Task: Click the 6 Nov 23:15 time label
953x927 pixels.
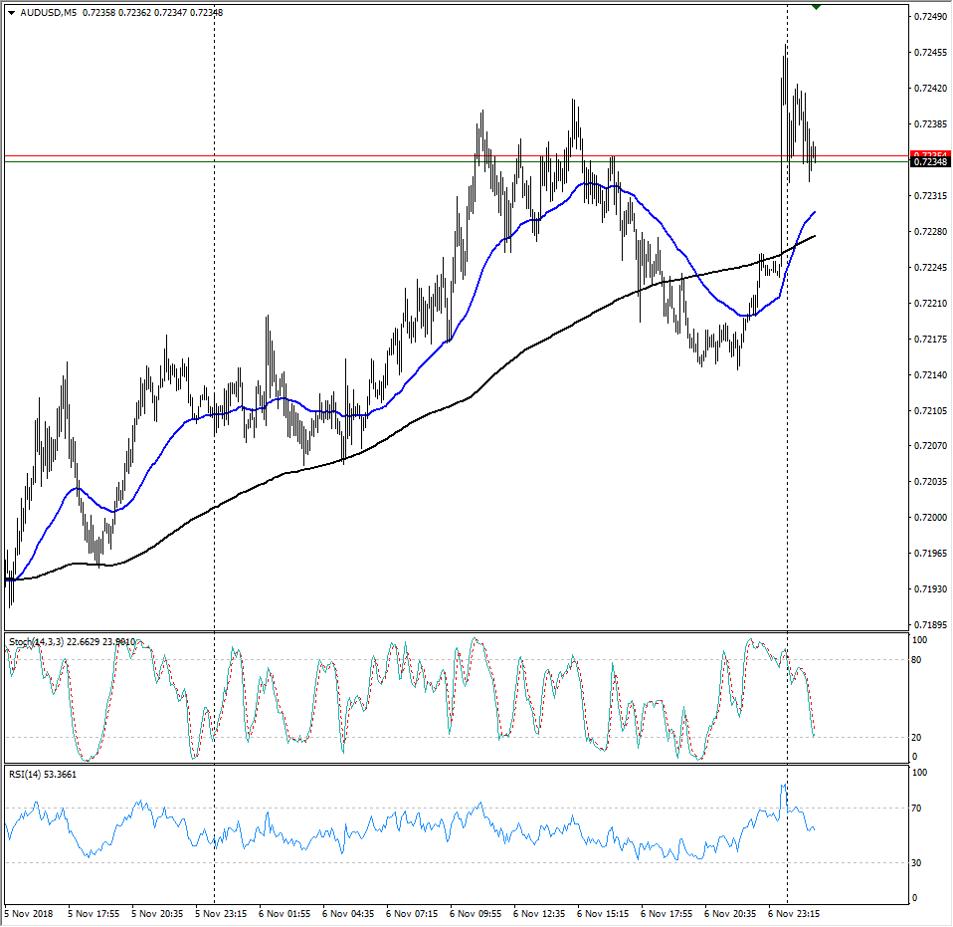Action: click(x=795, y=912)
